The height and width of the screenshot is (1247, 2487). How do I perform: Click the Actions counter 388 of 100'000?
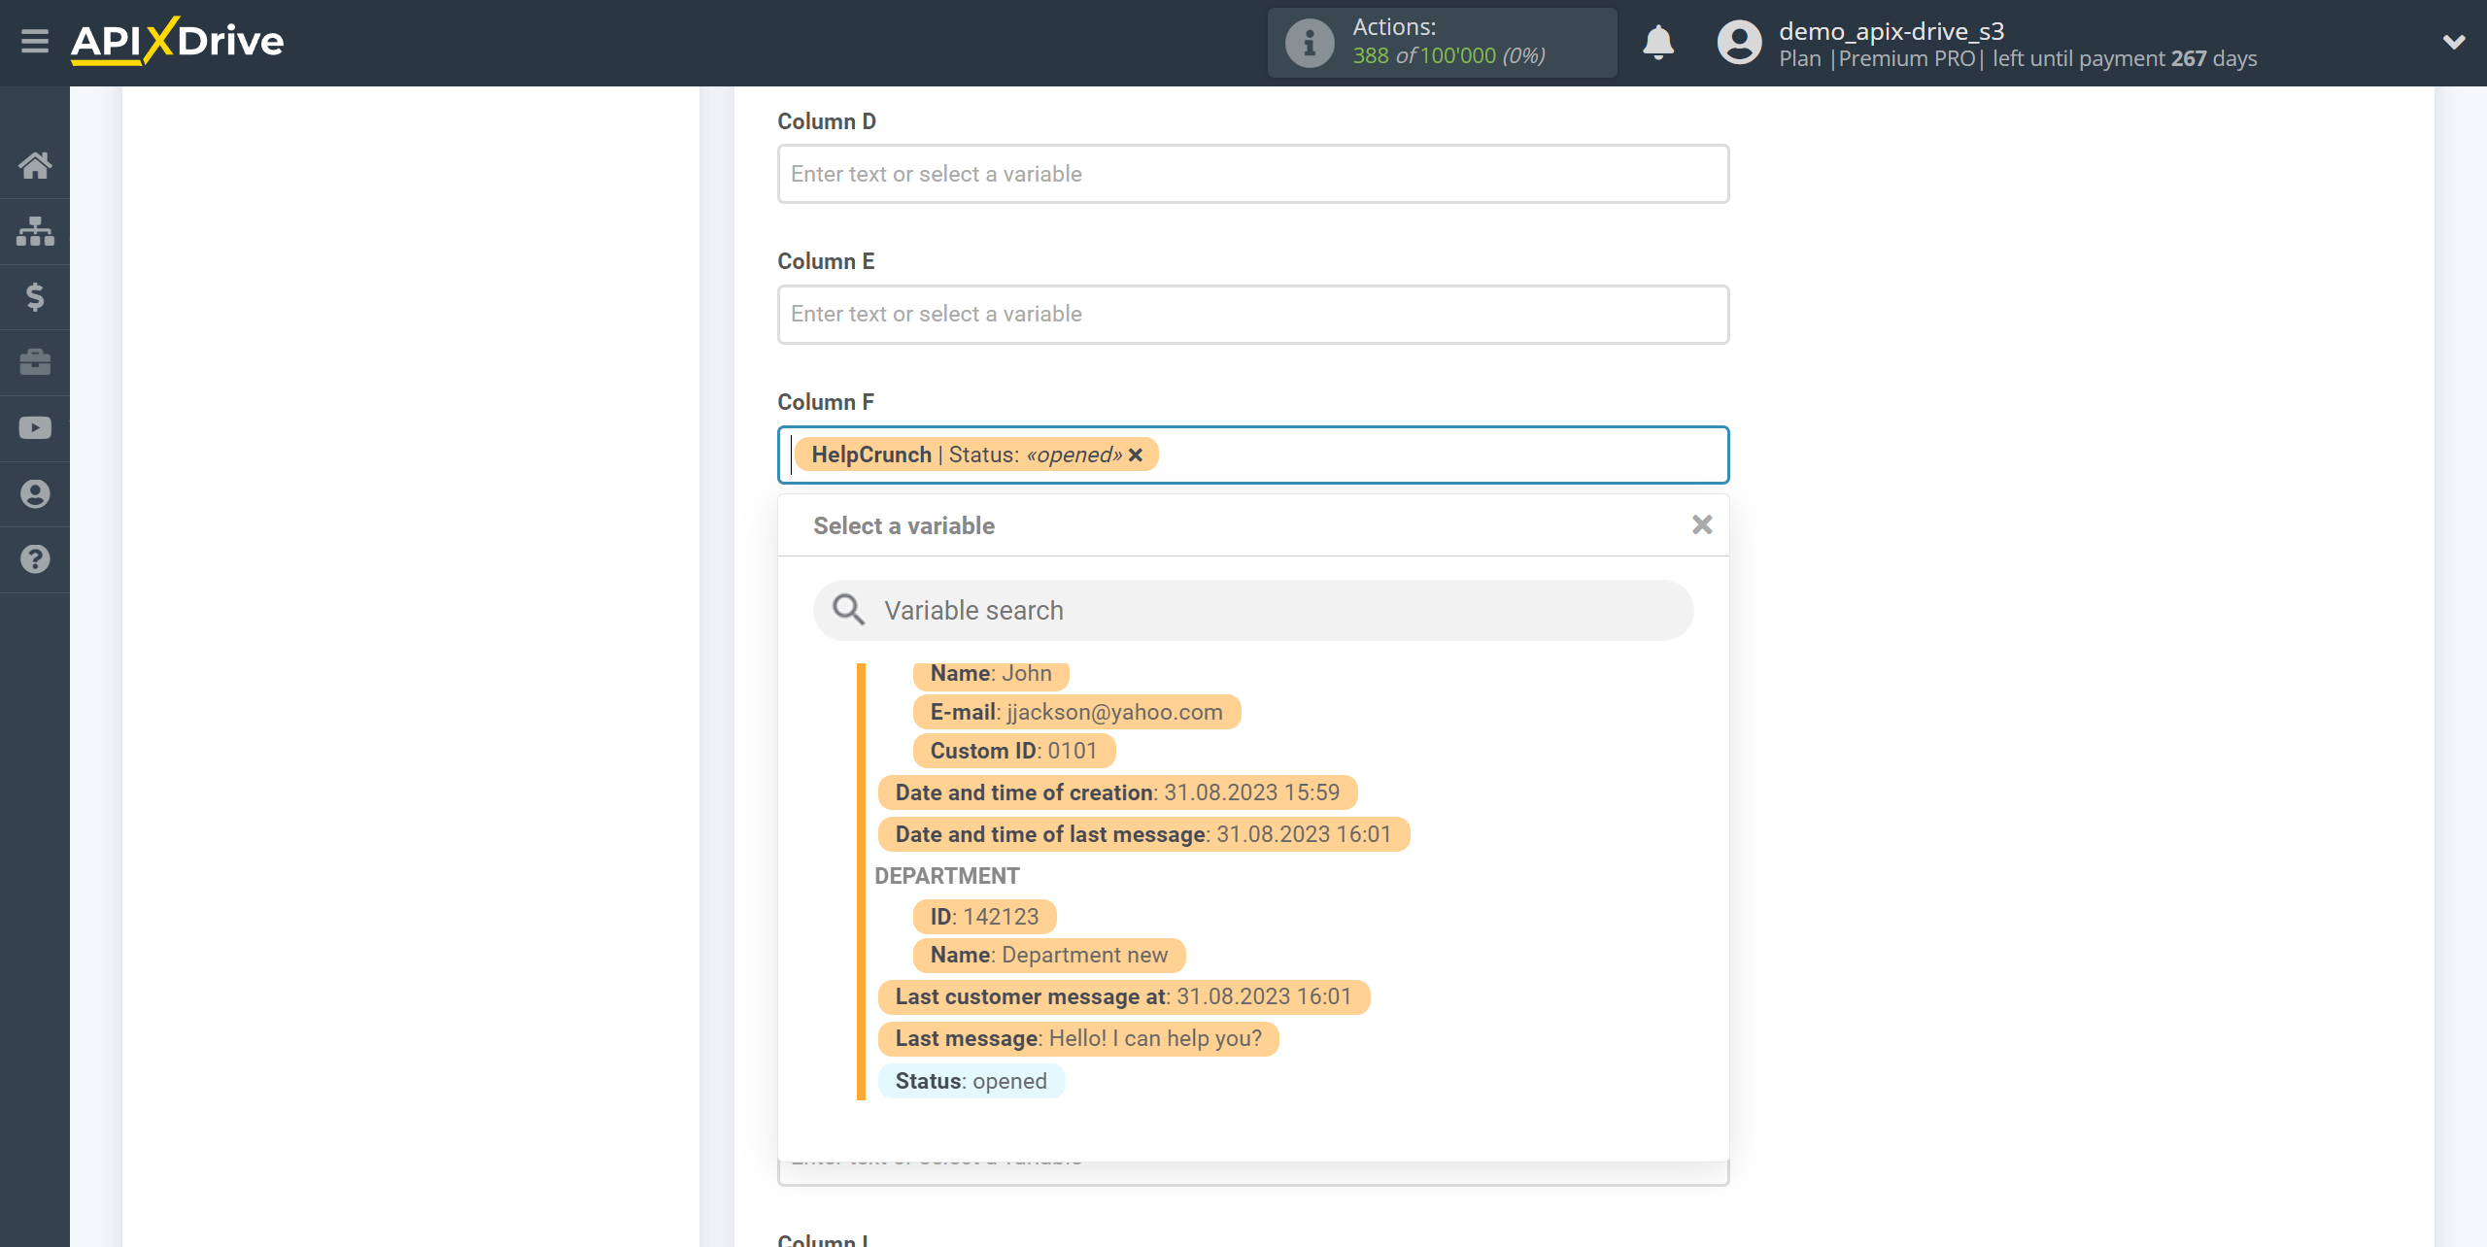pyautogui.click(x=1448, y=56)
